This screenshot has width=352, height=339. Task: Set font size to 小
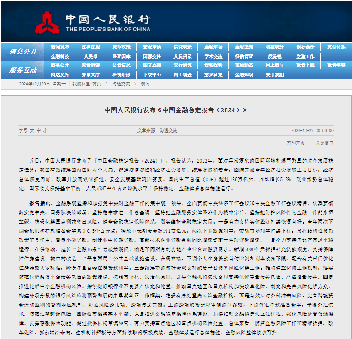tap(45, 131)
